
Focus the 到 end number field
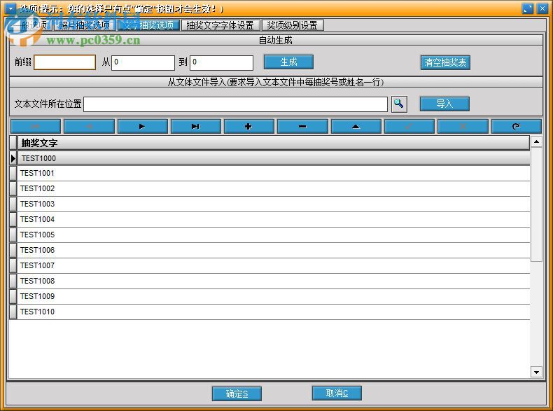pos(221,62)
